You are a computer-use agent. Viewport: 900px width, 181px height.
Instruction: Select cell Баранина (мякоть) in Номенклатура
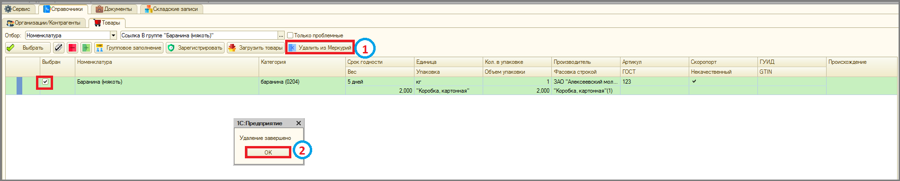pyautogui.click(x=167, y=82)
